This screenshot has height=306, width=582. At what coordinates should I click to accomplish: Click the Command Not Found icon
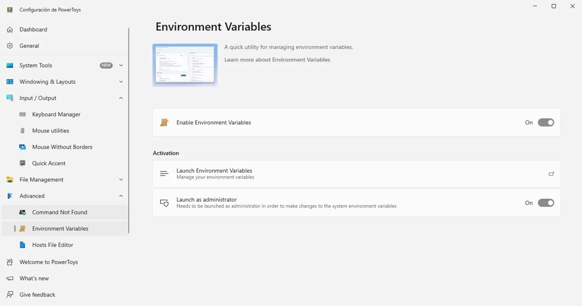coord(23,212)
